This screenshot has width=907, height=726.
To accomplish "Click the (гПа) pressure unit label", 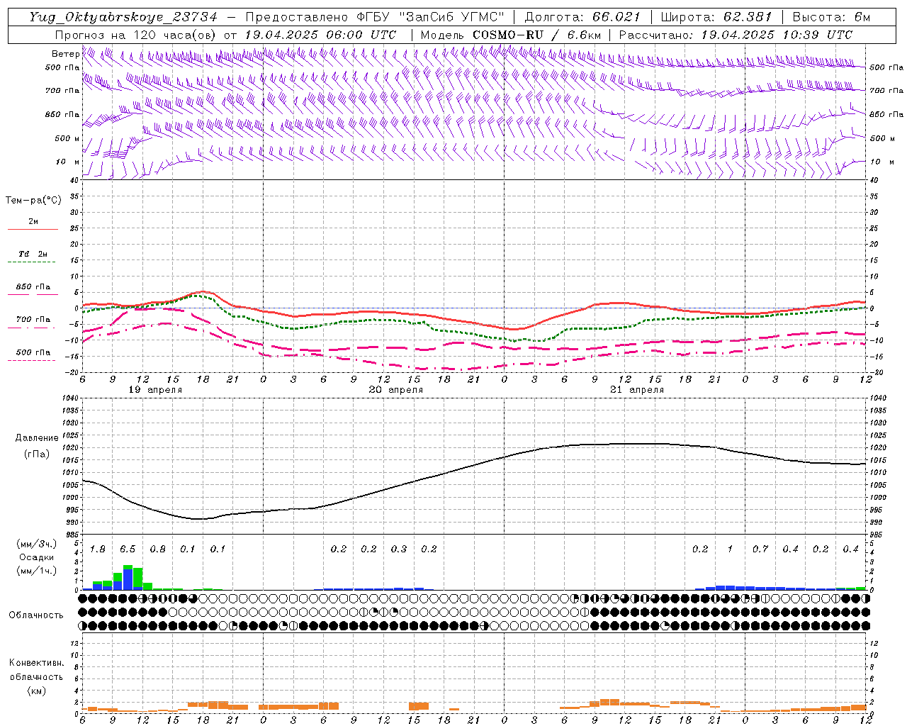I will 37,454.
